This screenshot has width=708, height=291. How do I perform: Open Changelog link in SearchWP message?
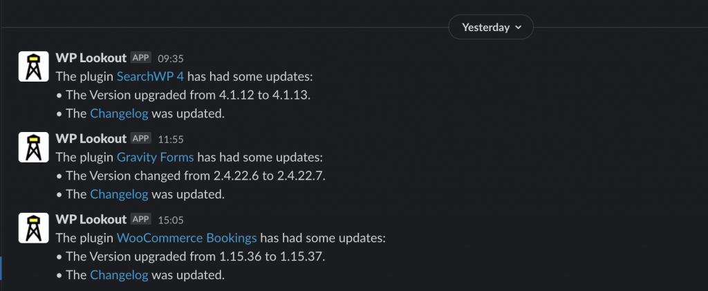pos(119,113)
